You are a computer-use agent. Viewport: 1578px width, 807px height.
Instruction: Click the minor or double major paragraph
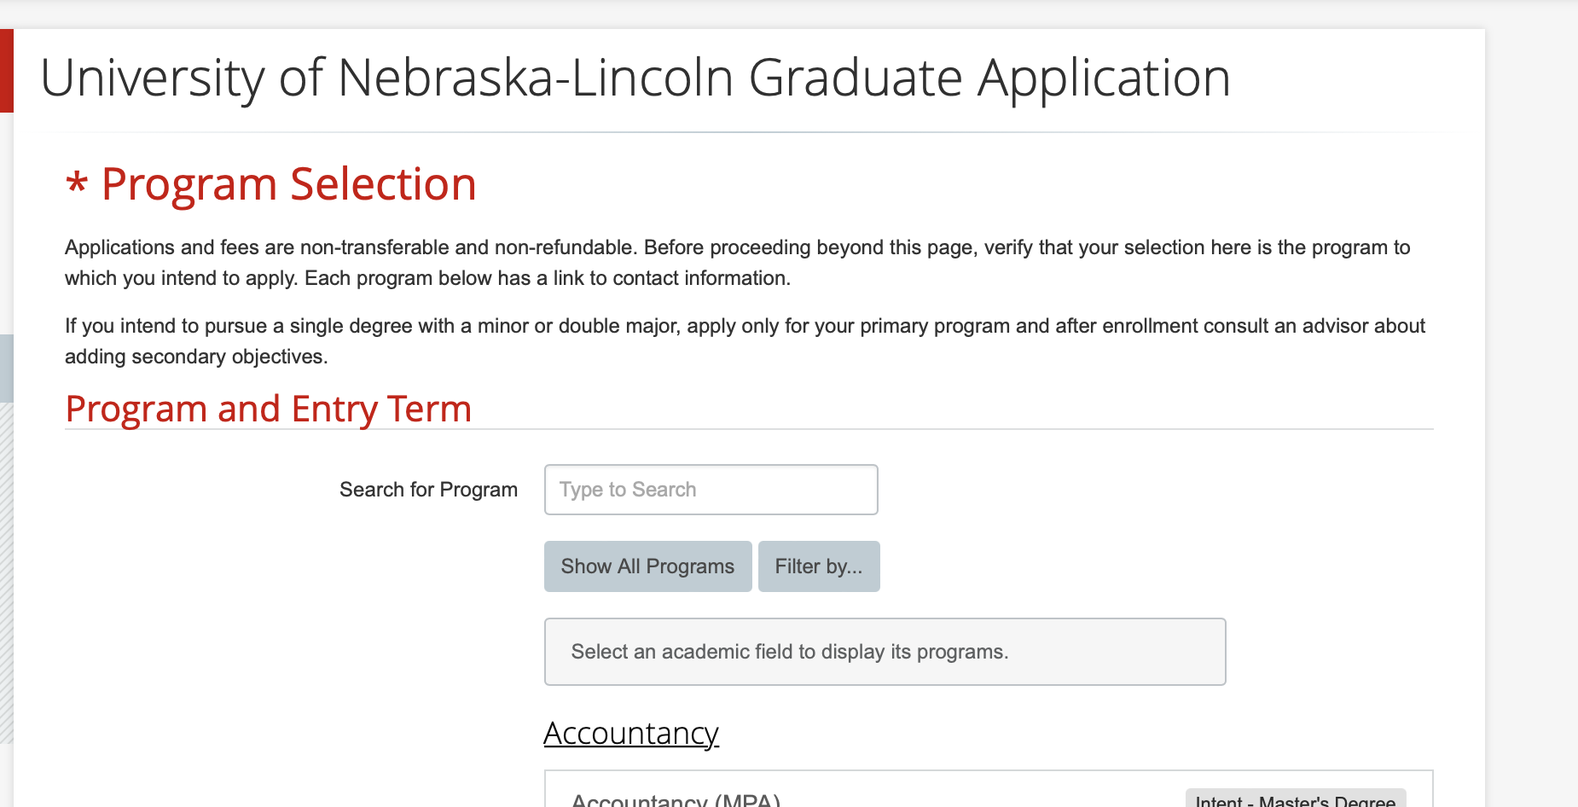click(744, 341)
